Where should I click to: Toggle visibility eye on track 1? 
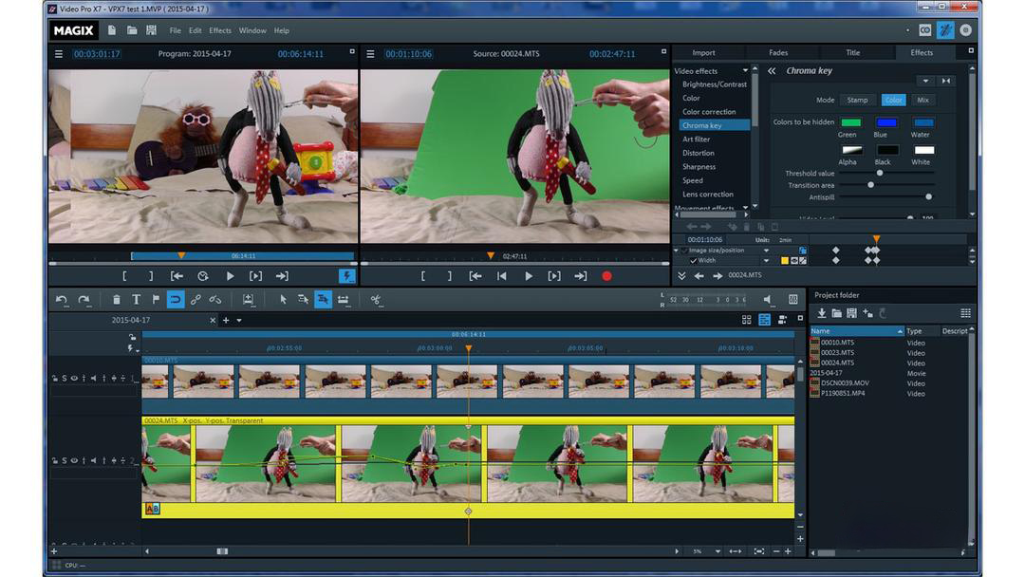pyautogui.click(x=74, y=379)
